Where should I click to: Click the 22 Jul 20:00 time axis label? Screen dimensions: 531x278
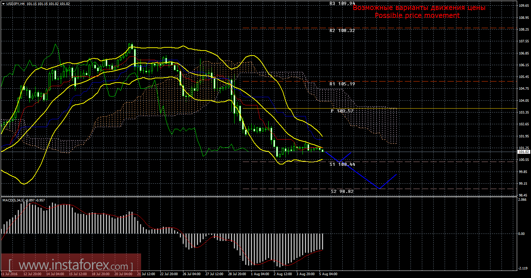click(x=169, y=274)
